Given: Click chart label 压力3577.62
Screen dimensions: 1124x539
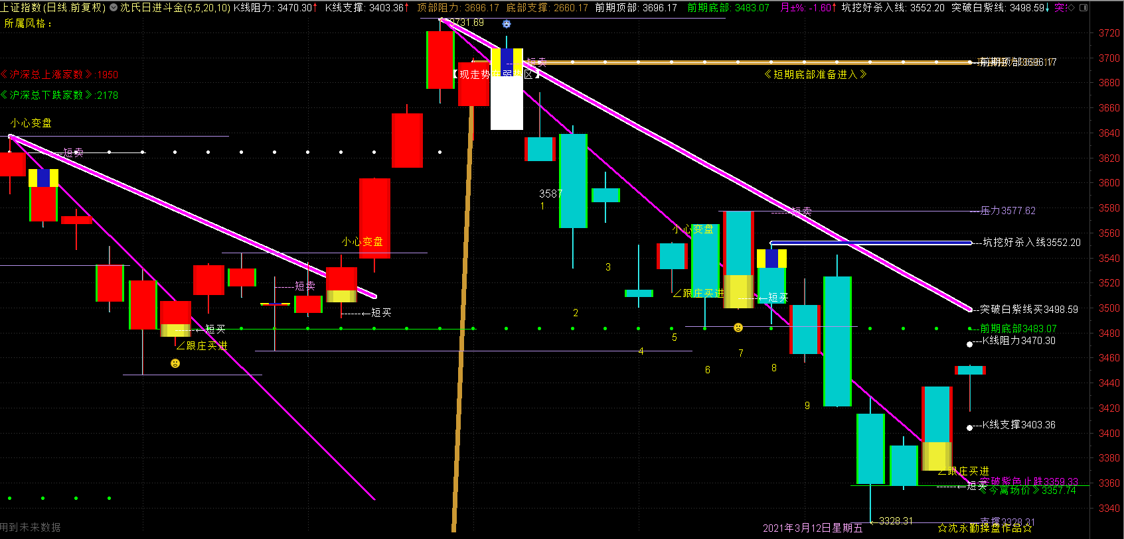Looking at the screenshot, I should point(1008,211).
